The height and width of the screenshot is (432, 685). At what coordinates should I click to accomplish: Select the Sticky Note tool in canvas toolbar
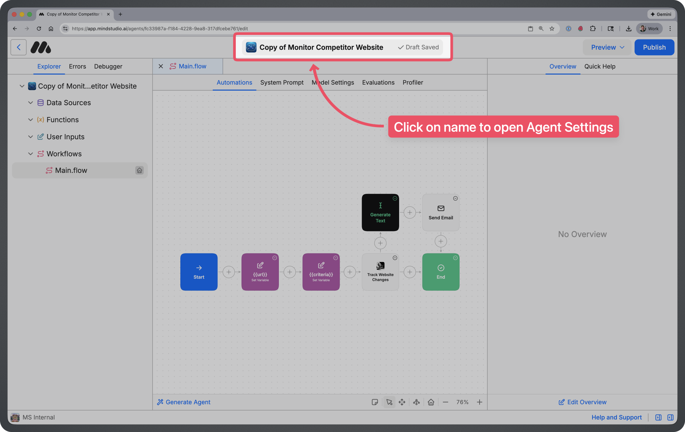click(375, 402)
